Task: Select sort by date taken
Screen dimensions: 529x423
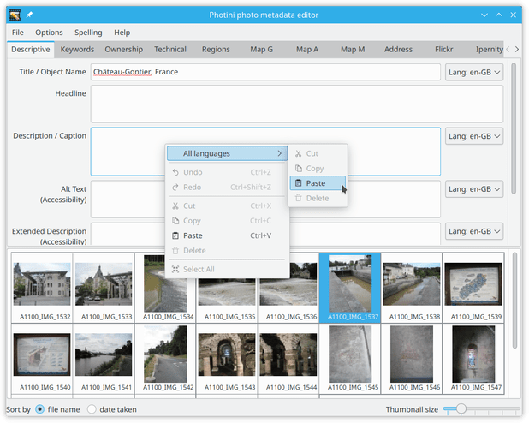Action: tap(112, 409)
